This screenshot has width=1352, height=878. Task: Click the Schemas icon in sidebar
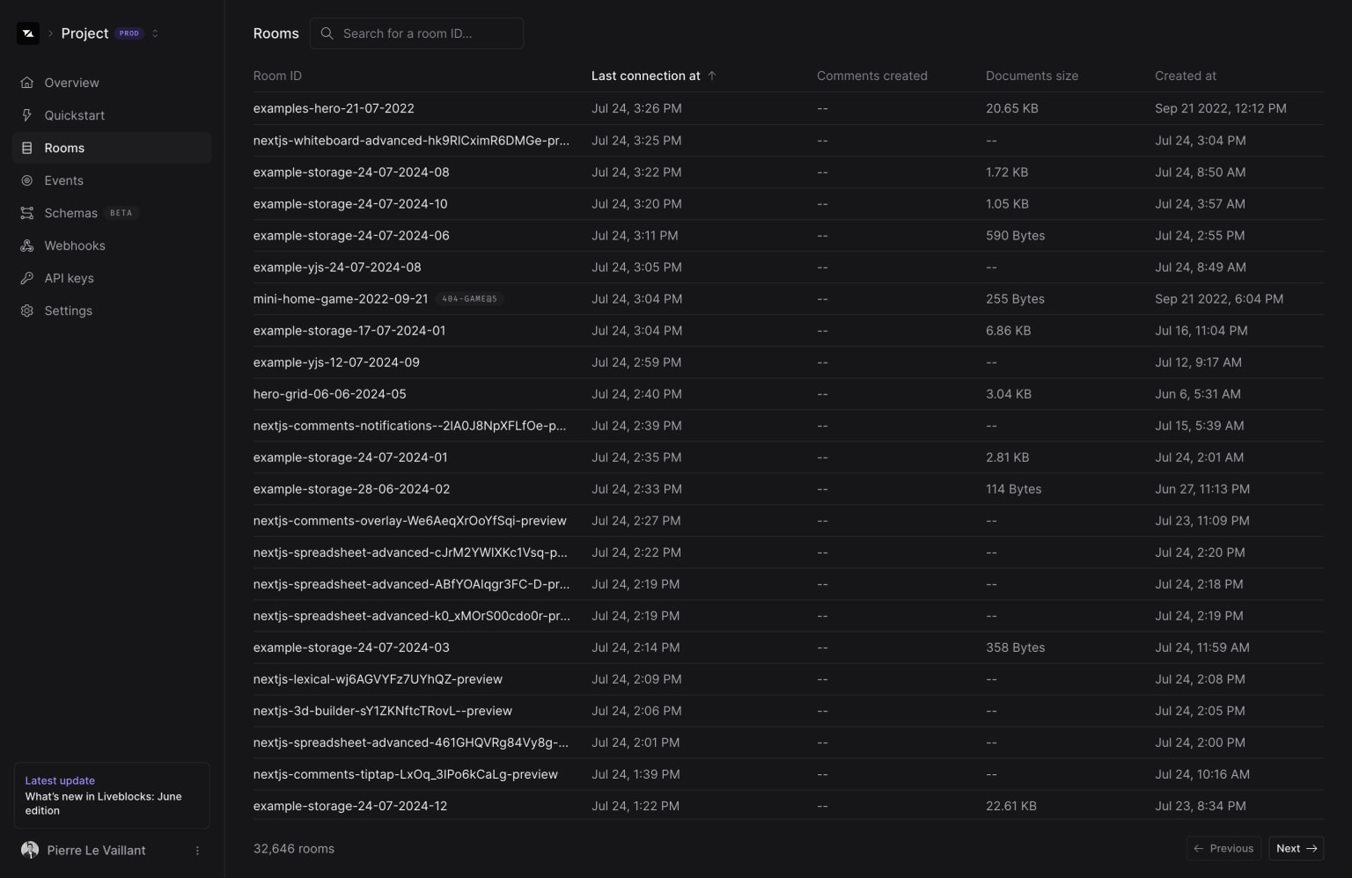[27, 213]
